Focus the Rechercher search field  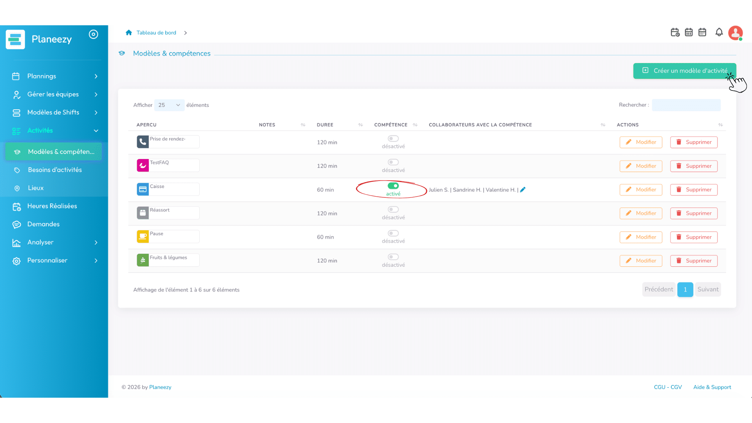pyautogui.click(x=686, y=105)
